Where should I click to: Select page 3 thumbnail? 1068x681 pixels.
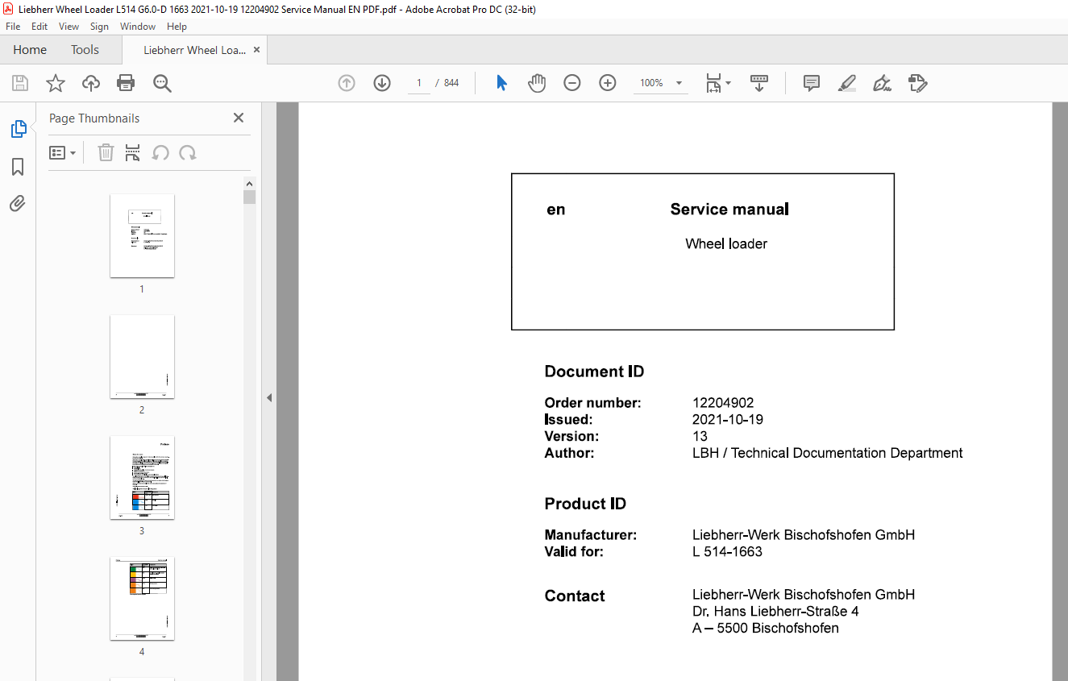(x=142, y=477)
